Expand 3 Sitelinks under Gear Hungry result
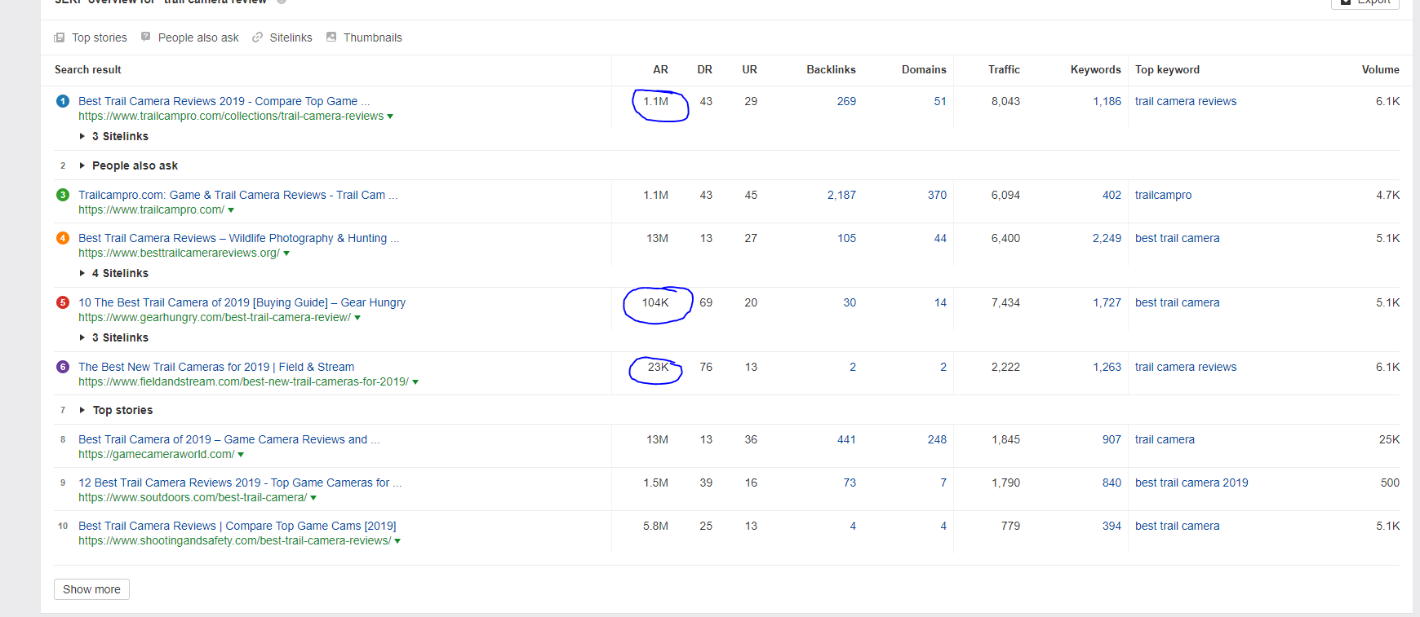Screen dimensions: 1420x617 [x=114, y=337]
